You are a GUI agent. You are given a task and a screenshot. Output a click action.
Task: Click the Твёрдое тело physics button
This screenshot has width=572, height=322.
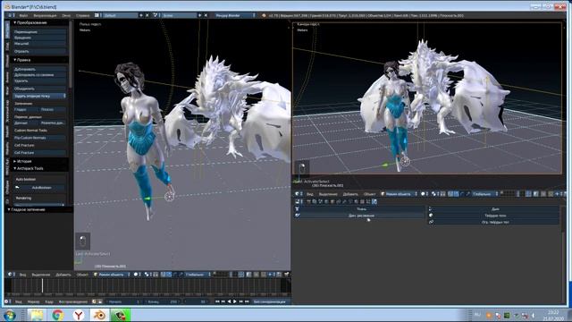[493, 216]
